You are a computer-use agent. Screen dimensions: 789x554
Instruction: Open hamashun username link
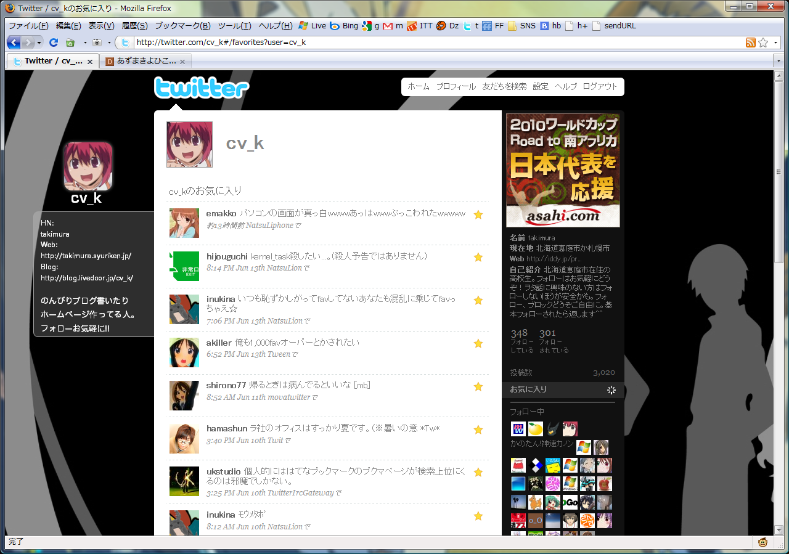coord(226,428)
